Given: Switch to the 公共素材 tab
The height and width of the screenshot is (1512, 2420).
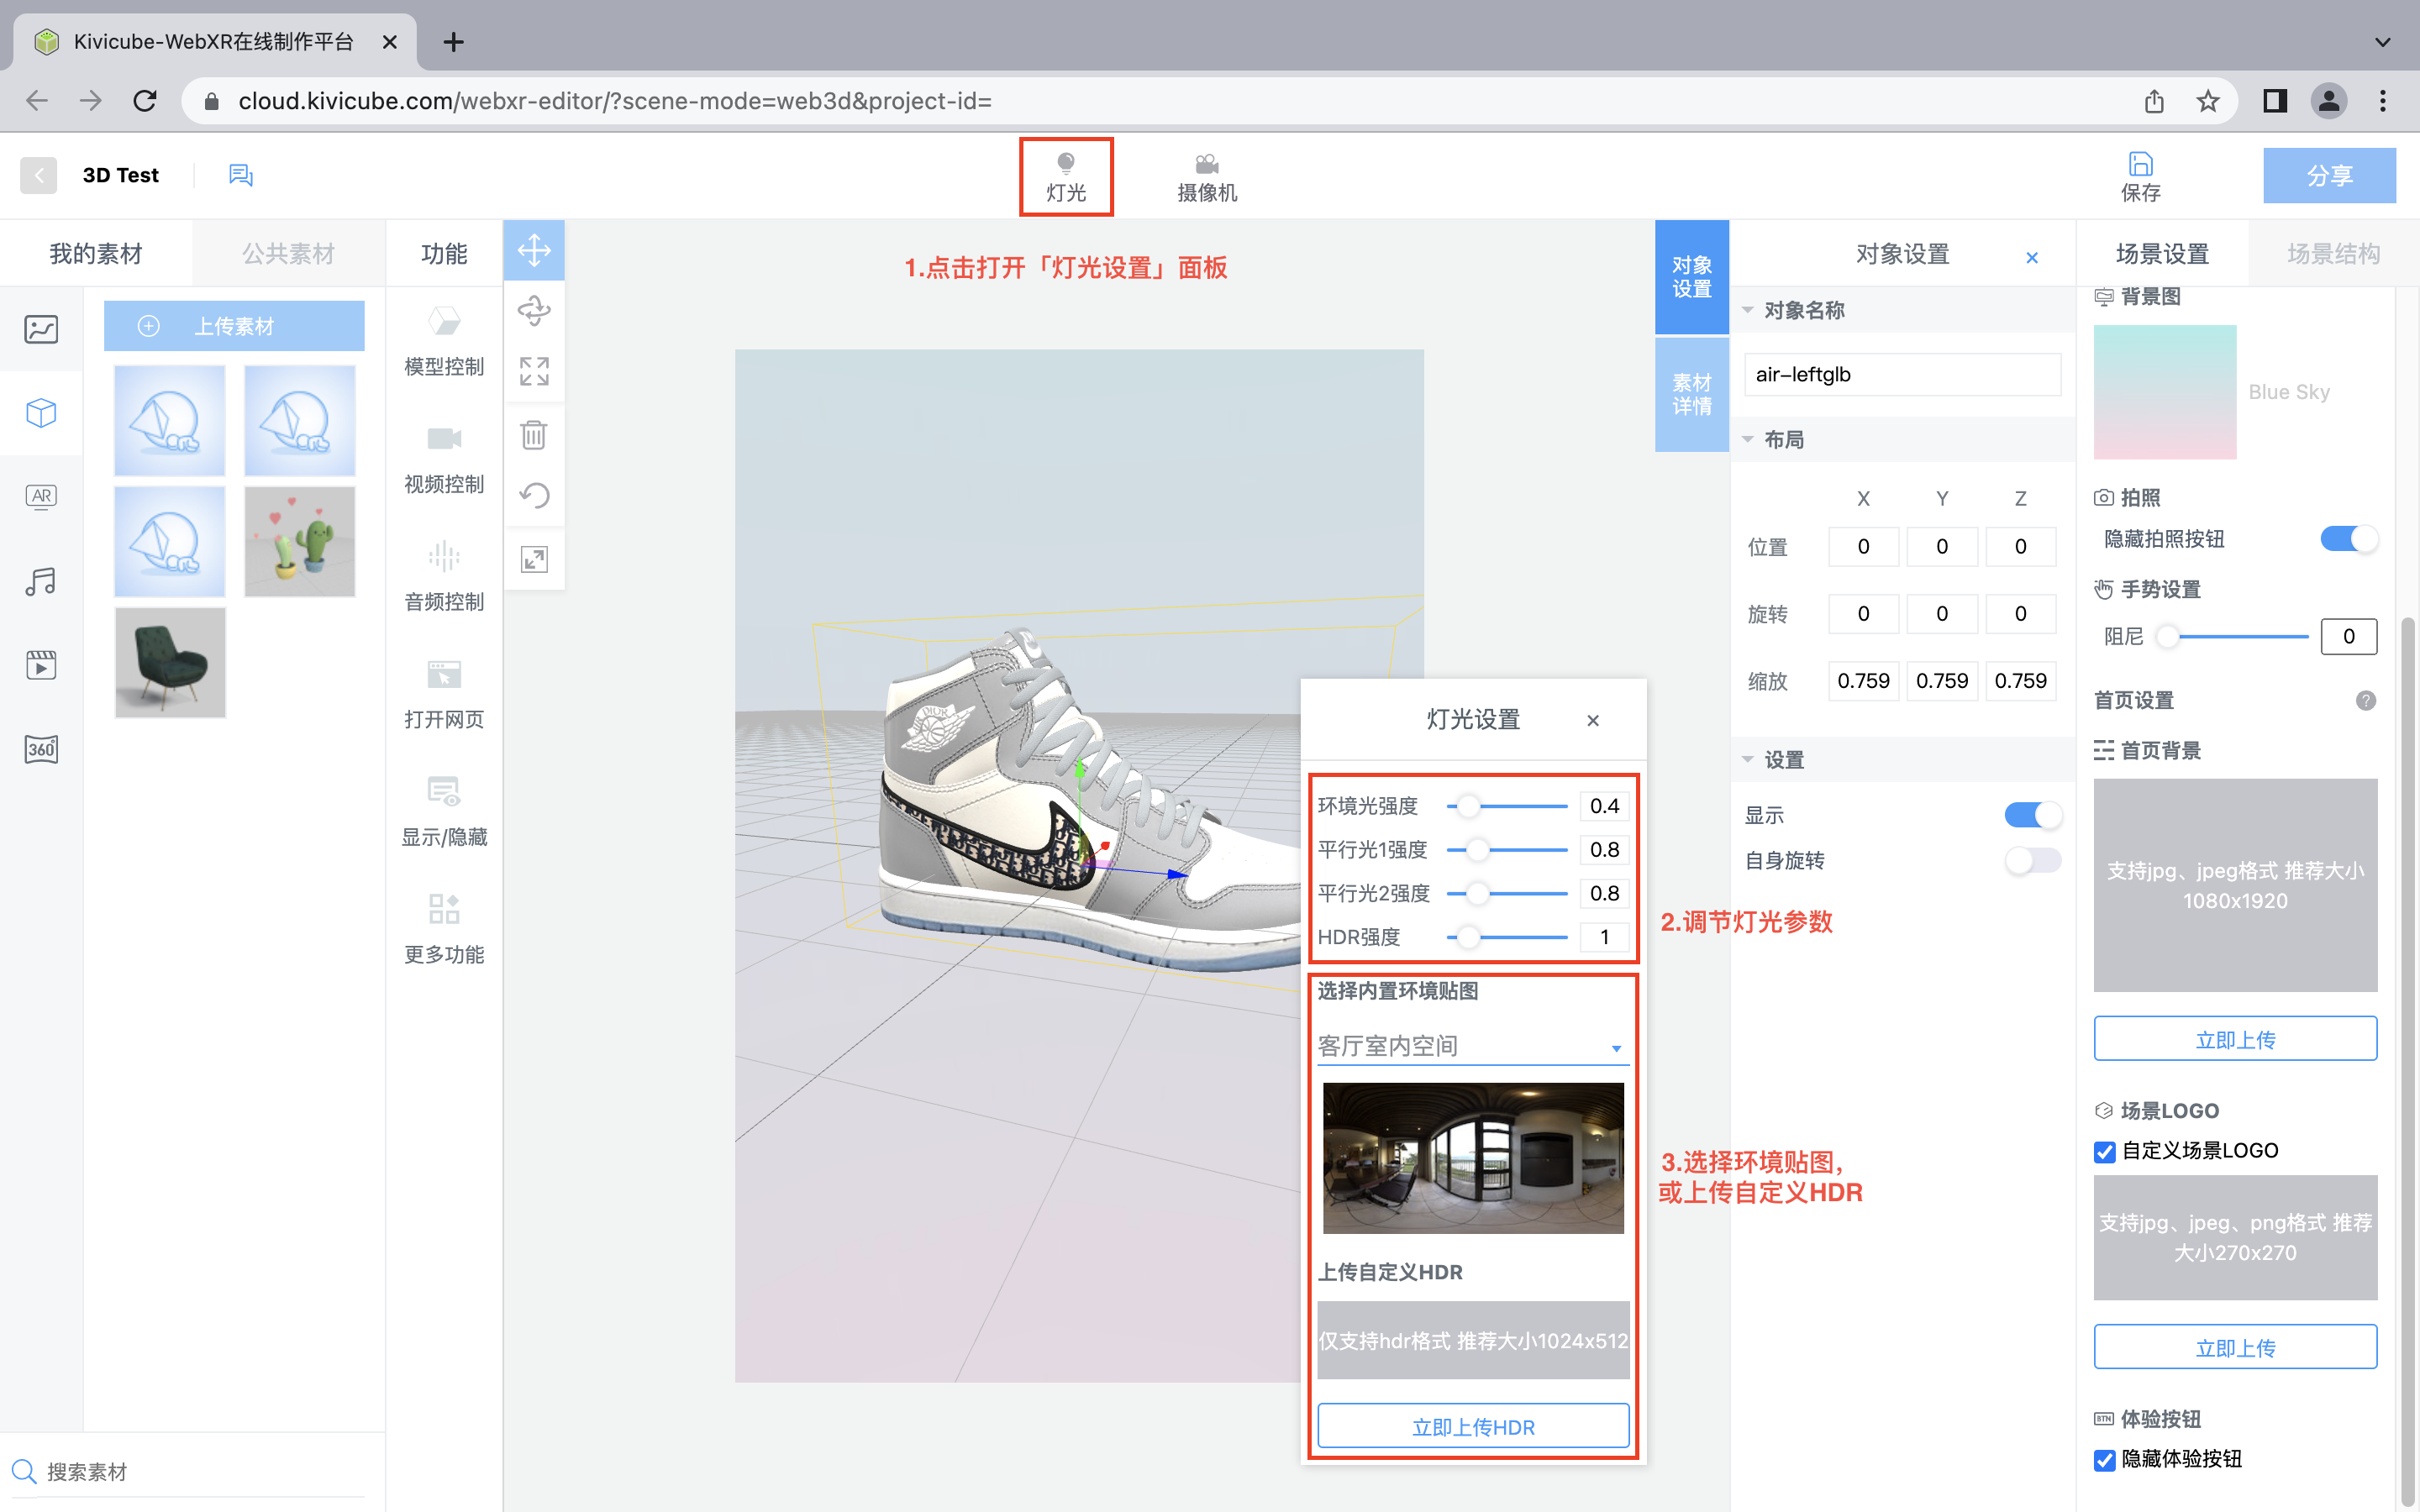Looking at the screenshot, I should [x=288, y=254].
